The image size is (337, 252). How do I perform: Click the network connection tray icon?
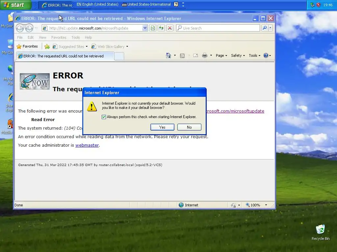pyautogui.click(x=313, y=5)
